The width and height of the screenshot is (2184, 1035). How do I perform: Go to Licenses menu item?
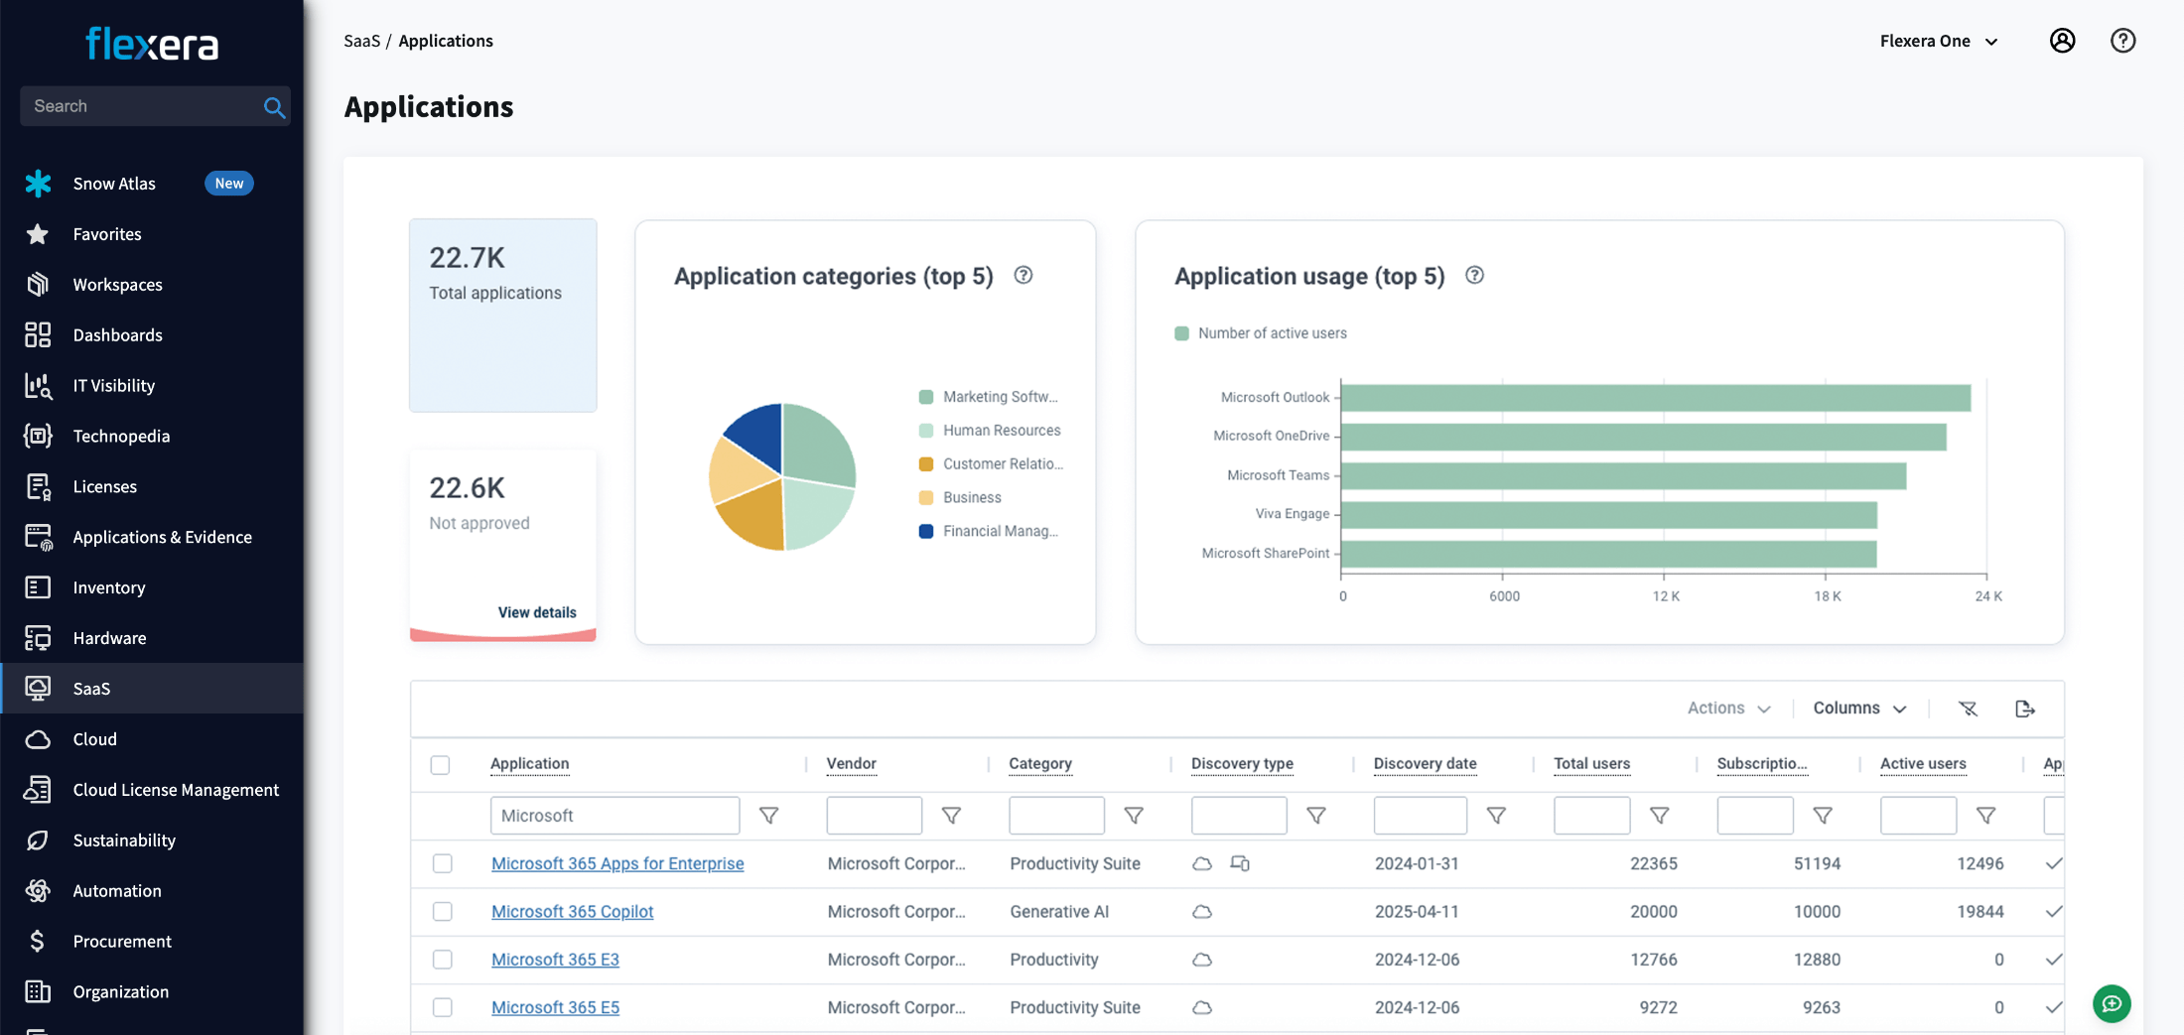104,487
